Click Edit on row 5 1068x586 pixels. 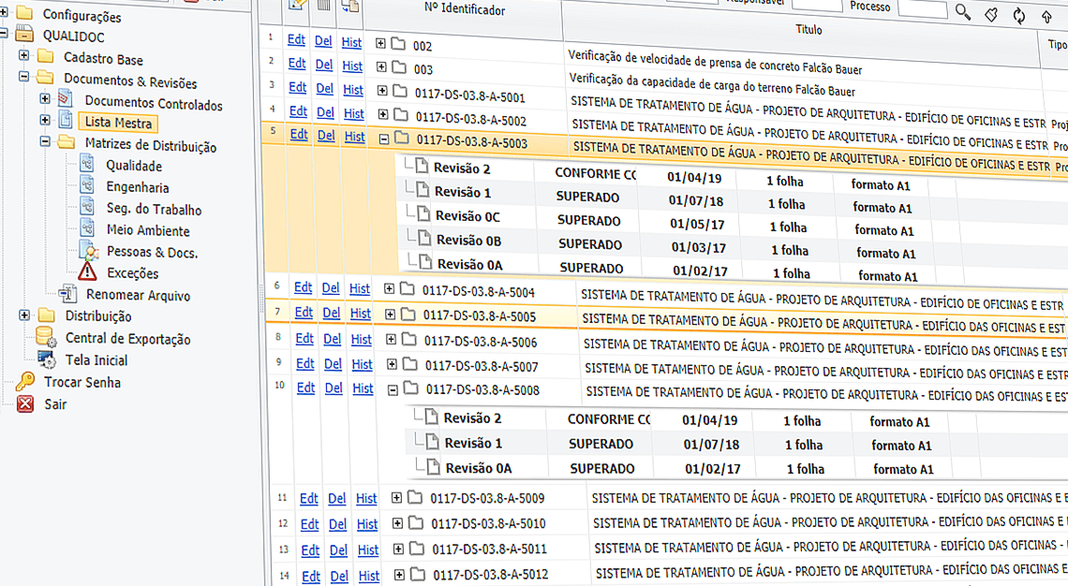point(298,136)
